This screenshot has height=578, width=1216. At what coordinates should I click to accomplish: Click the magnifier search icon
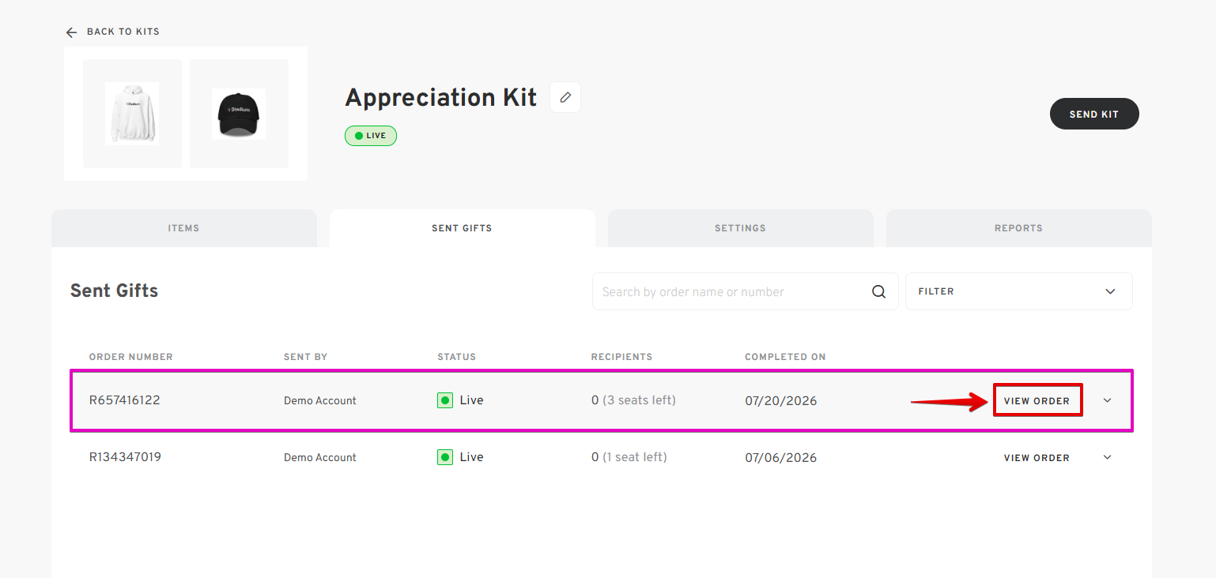click(878, 291)
